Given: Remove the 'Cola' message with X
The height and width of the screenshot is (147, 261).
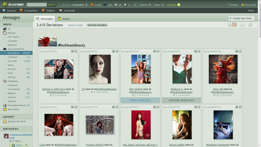Looking at the screenshot, I should point(76,107).
